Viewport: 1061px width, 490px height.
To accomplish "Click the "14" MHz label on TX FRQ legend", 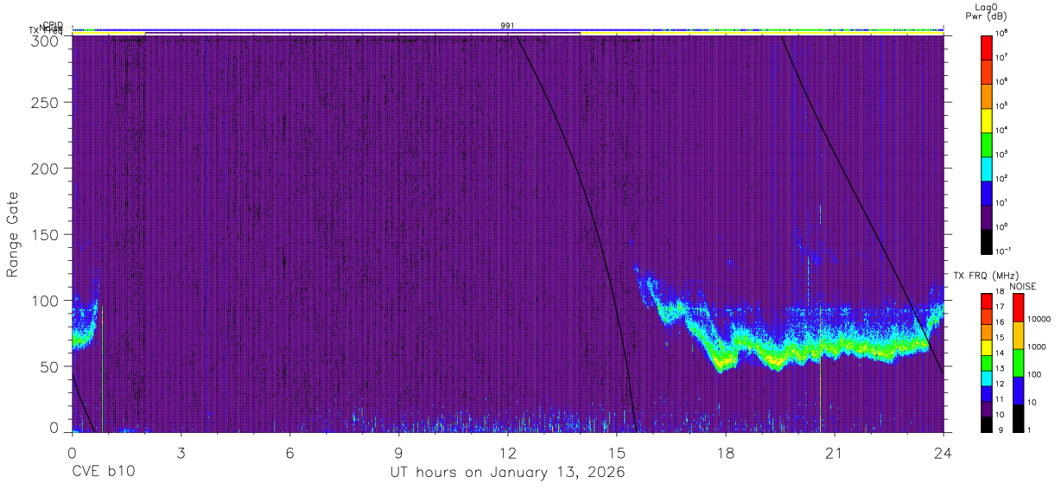I will tap(1001, 353).
